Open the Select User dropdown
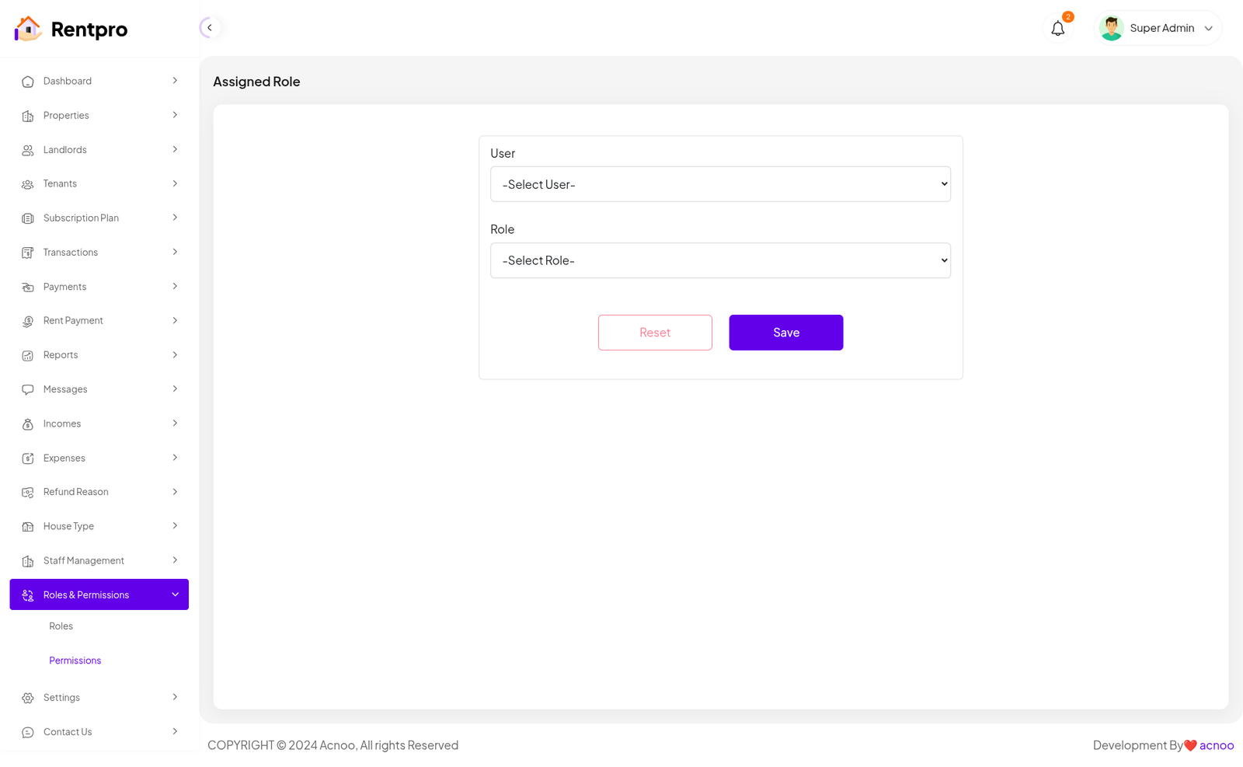 point(719,184)
